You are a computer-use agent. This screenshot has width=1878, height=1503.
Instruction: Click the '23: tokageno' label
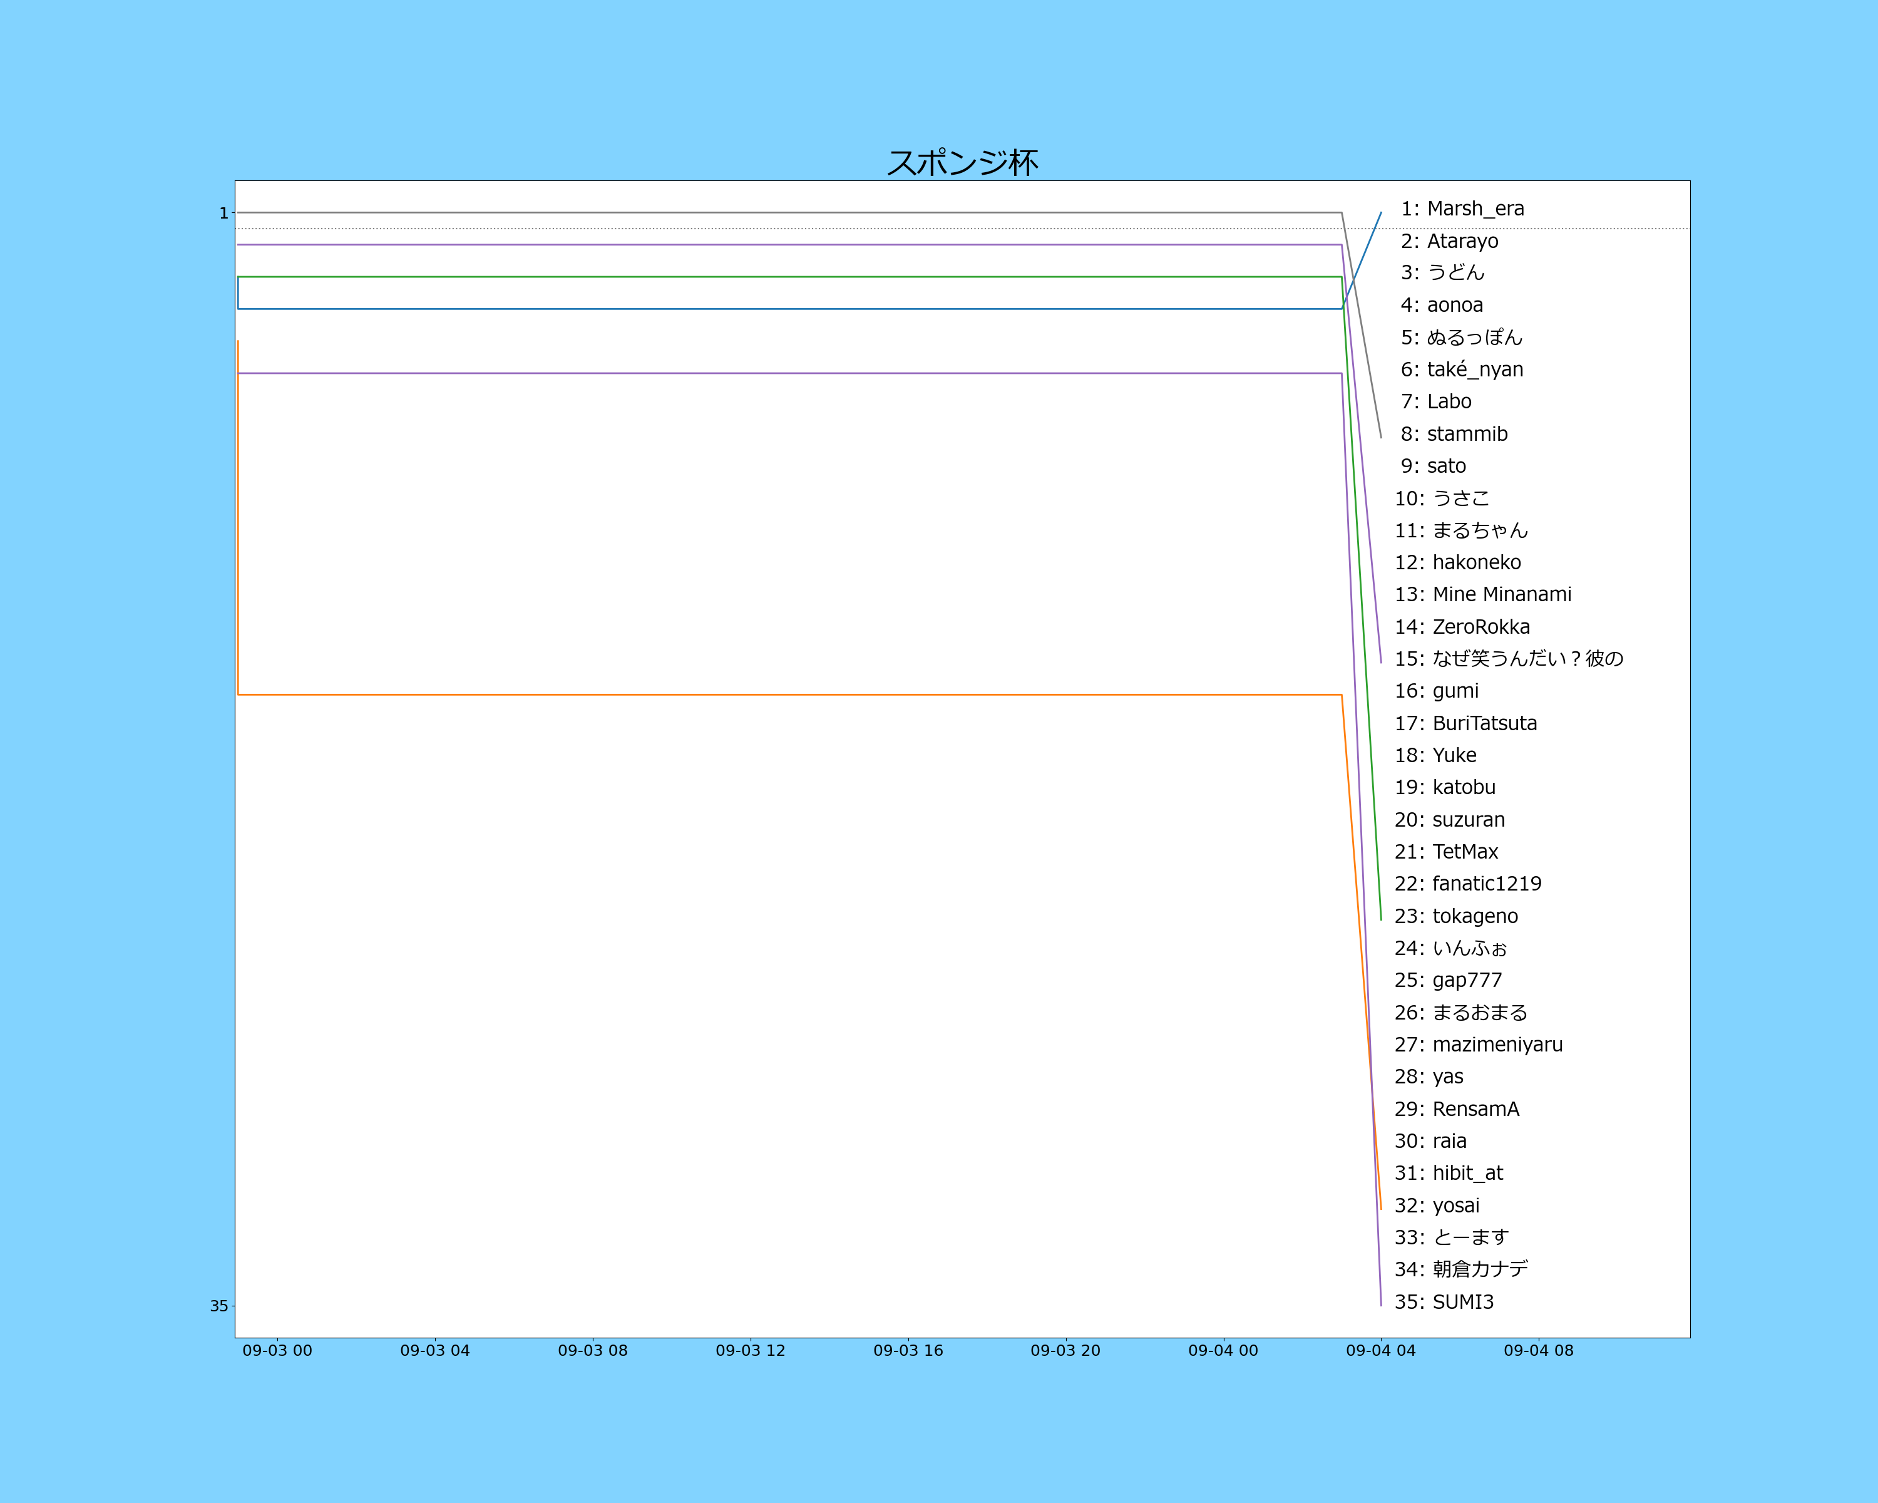(x=1455, y=916)
